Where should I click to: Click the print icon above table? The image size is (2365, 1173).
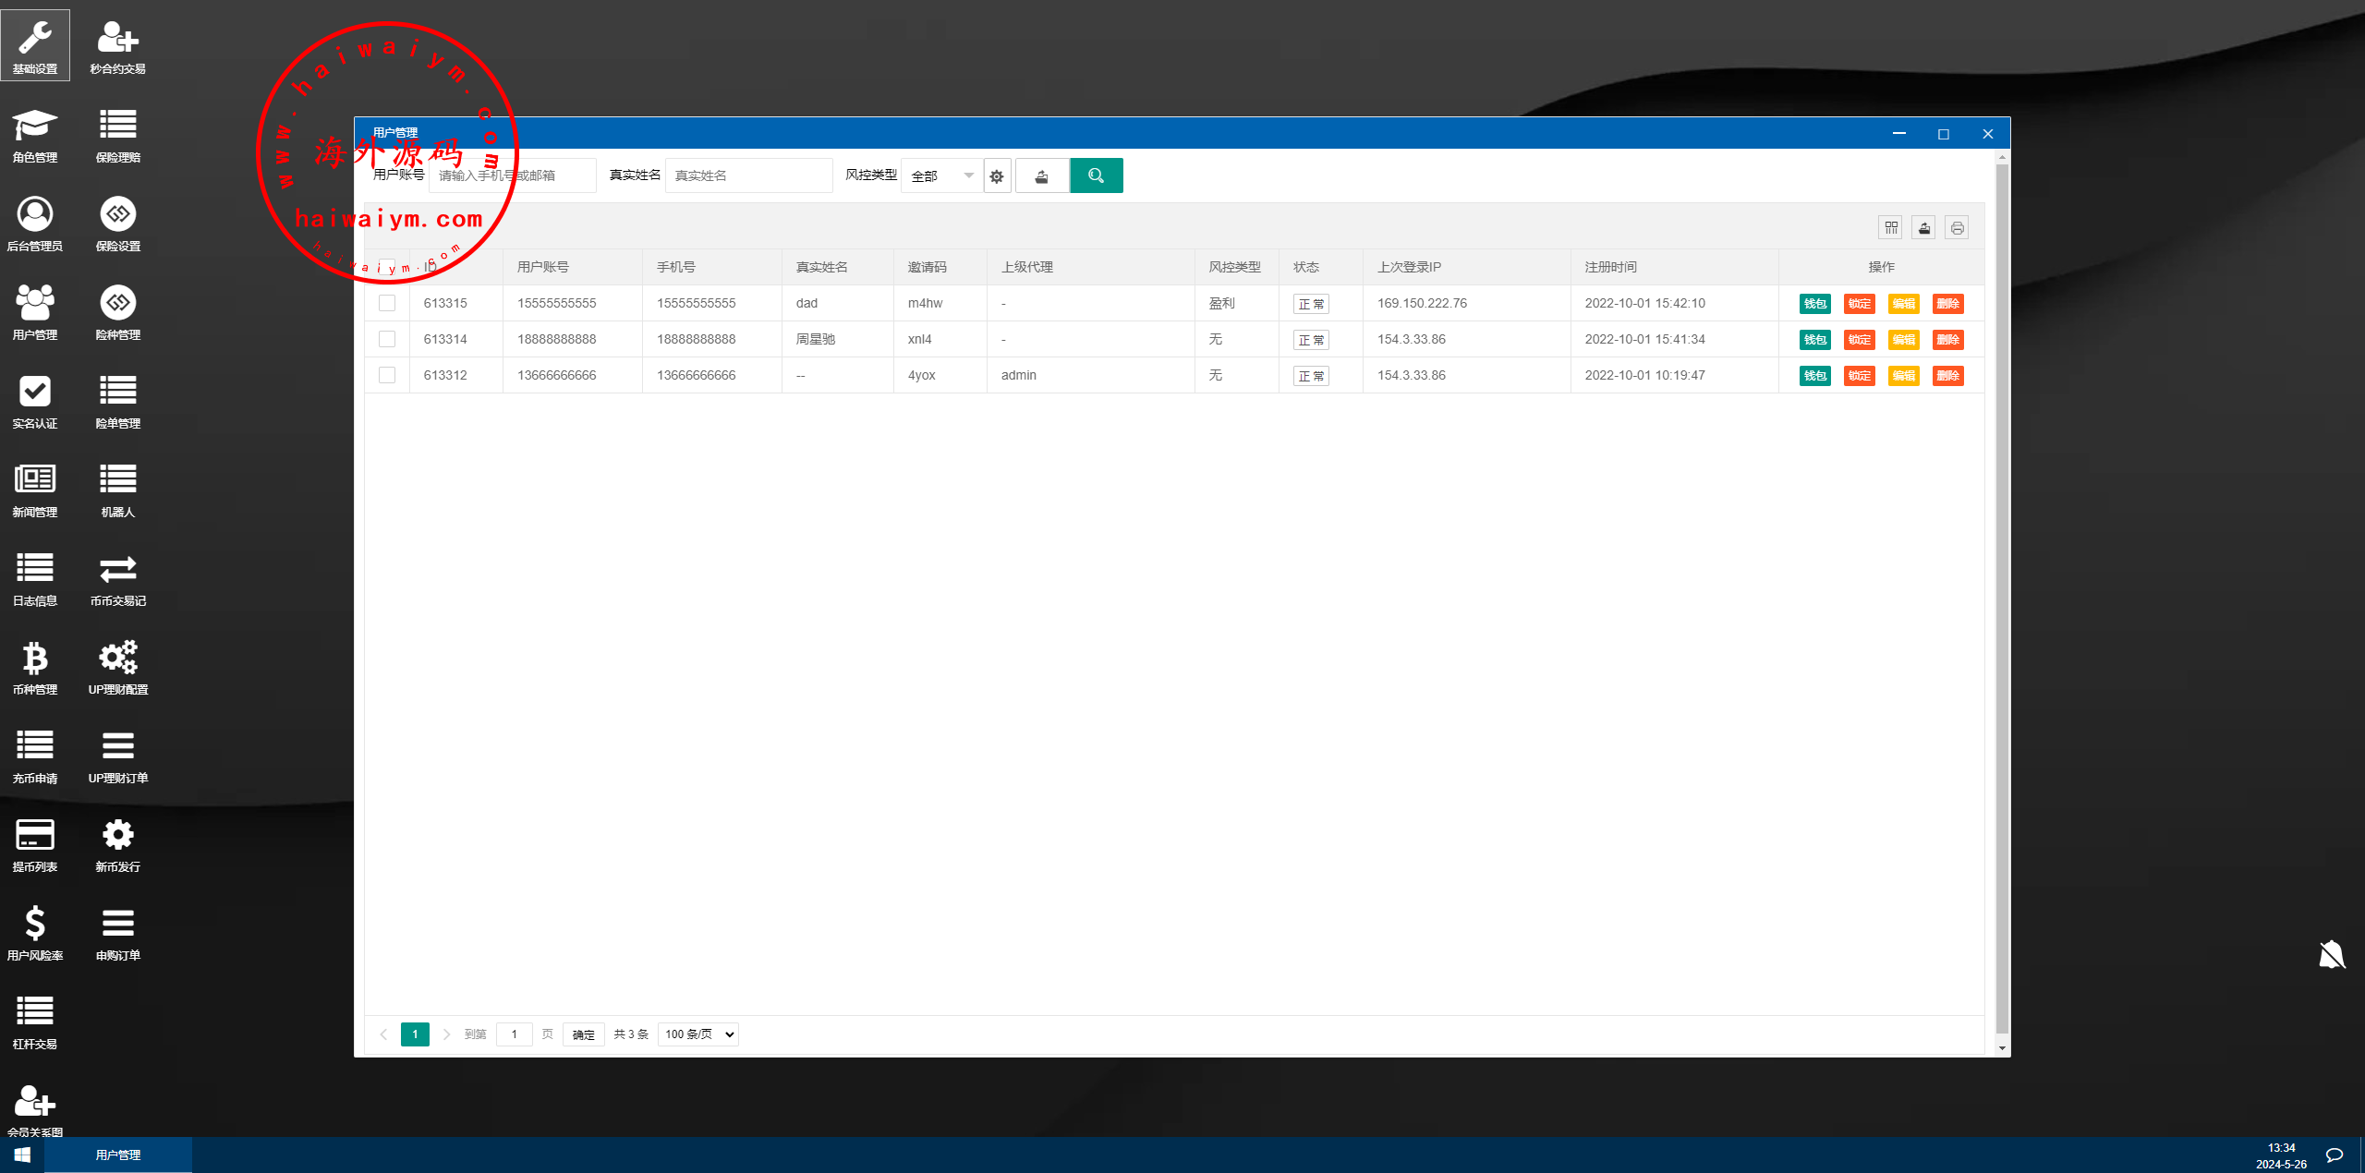click(x=1957, y=228)
